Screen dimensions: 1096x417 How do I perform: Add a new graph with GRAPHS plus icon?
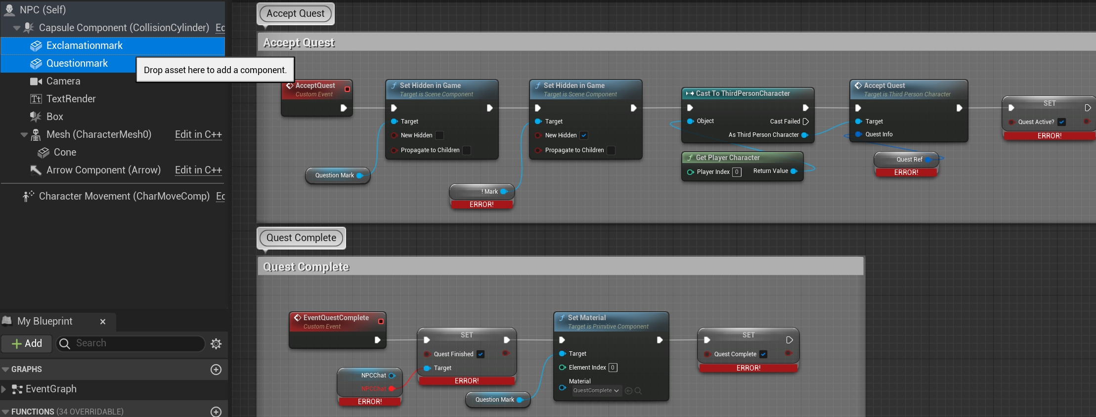[216, 369]
